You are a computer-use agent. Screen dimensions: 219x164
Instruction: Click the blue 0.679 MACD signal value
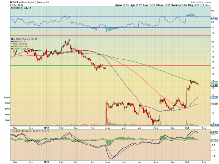(x=46, y=131)
